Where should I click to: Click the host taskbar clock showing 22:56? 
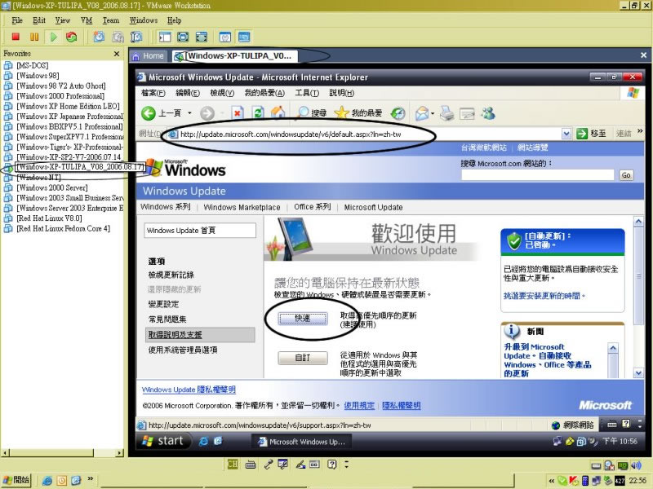pos(637,481)
